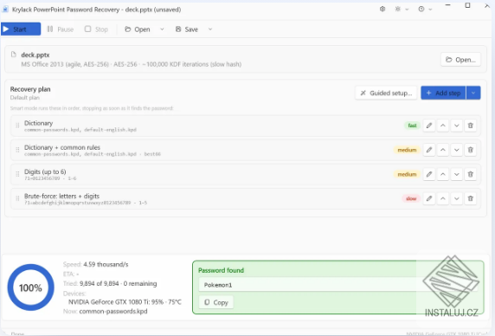Edit the Brute-force letters + digits step
Screen dimensions: 495x336
click(429, 198)
